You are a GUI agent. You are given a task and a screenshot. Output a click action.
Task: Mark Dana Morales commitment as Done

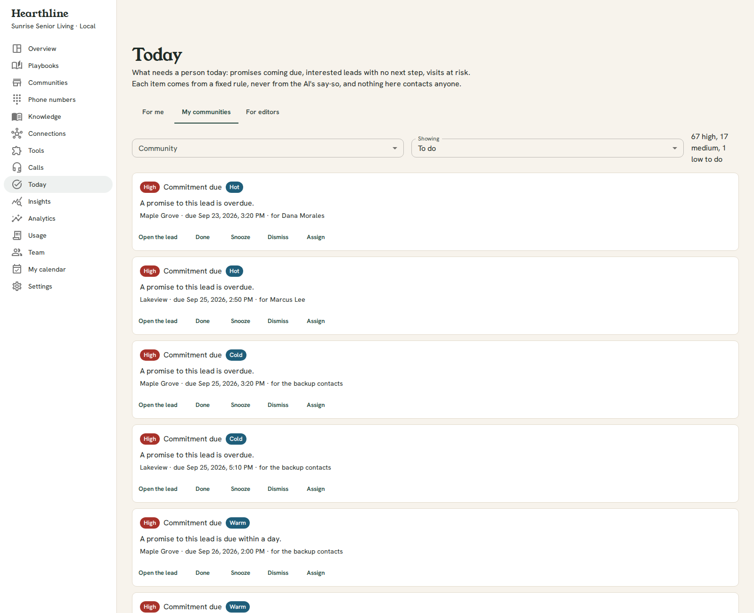click(x=203, y=237)
